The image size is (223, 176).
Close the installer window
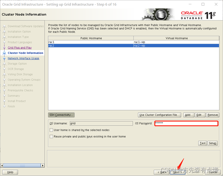216,5
